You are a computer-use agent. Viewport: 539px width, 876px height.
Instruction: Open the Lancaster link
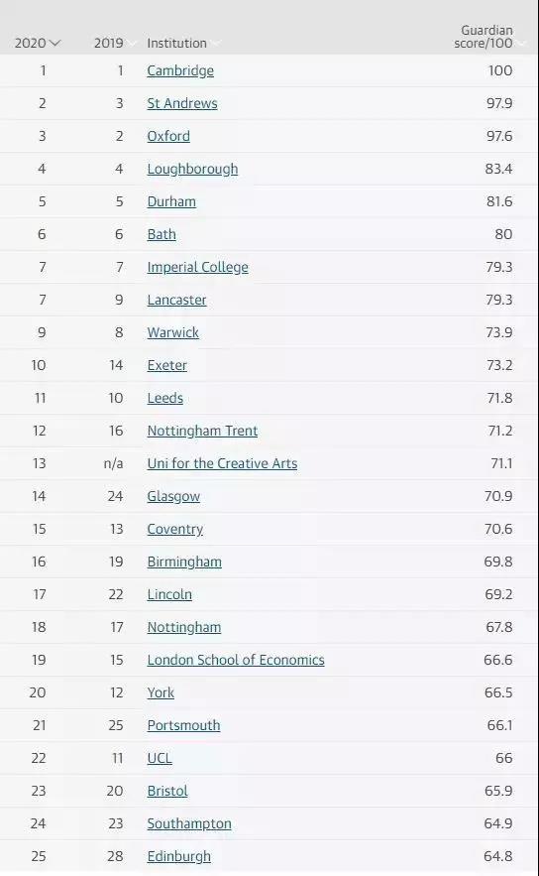click(176, 300)
